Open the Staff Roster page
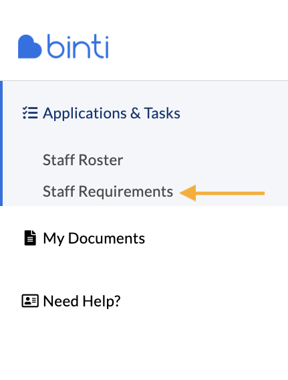 (x=83, y=160)
